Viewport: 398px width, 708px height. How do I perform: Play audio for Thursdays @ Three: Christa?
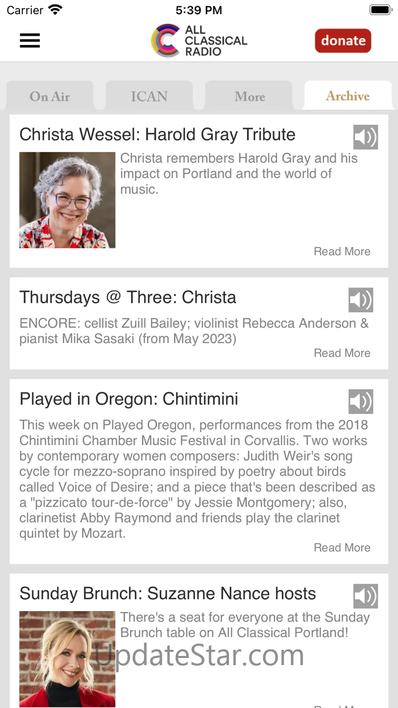click(361, 300)
